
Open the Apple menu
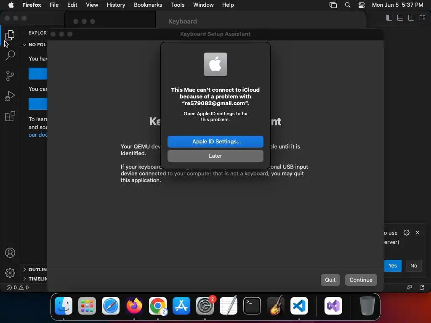(x=11, y=5)
